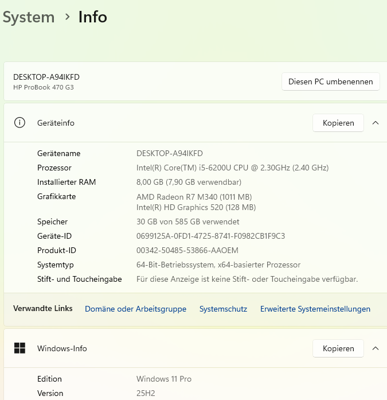Click the Version label

coord(50,393)
